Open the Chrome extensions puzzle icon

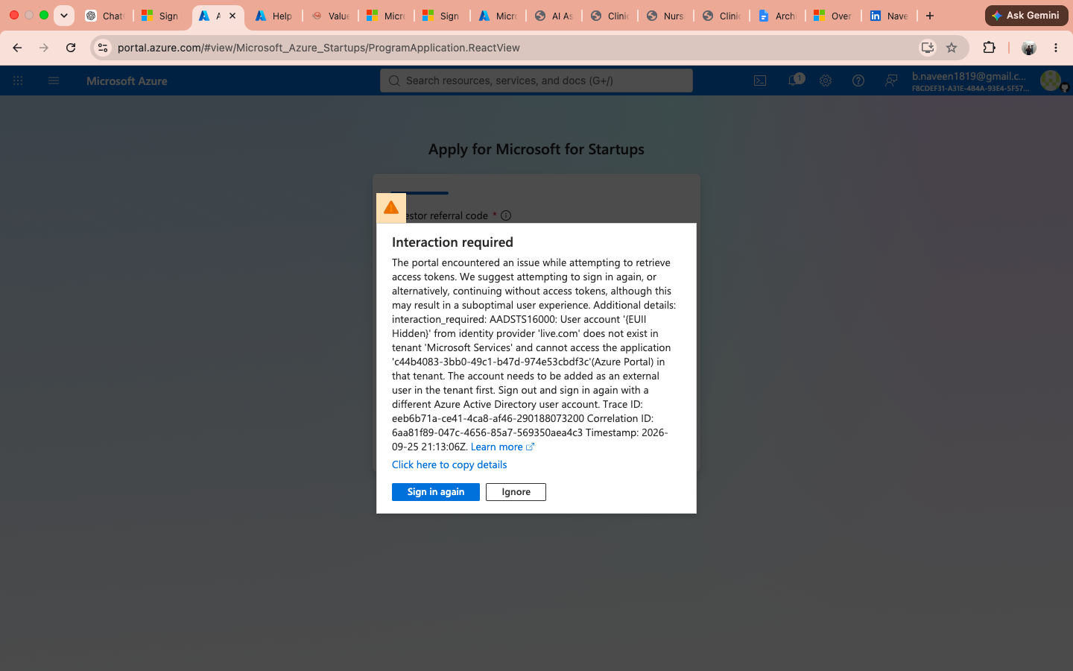pyautogui.click(x=990, y=48)
